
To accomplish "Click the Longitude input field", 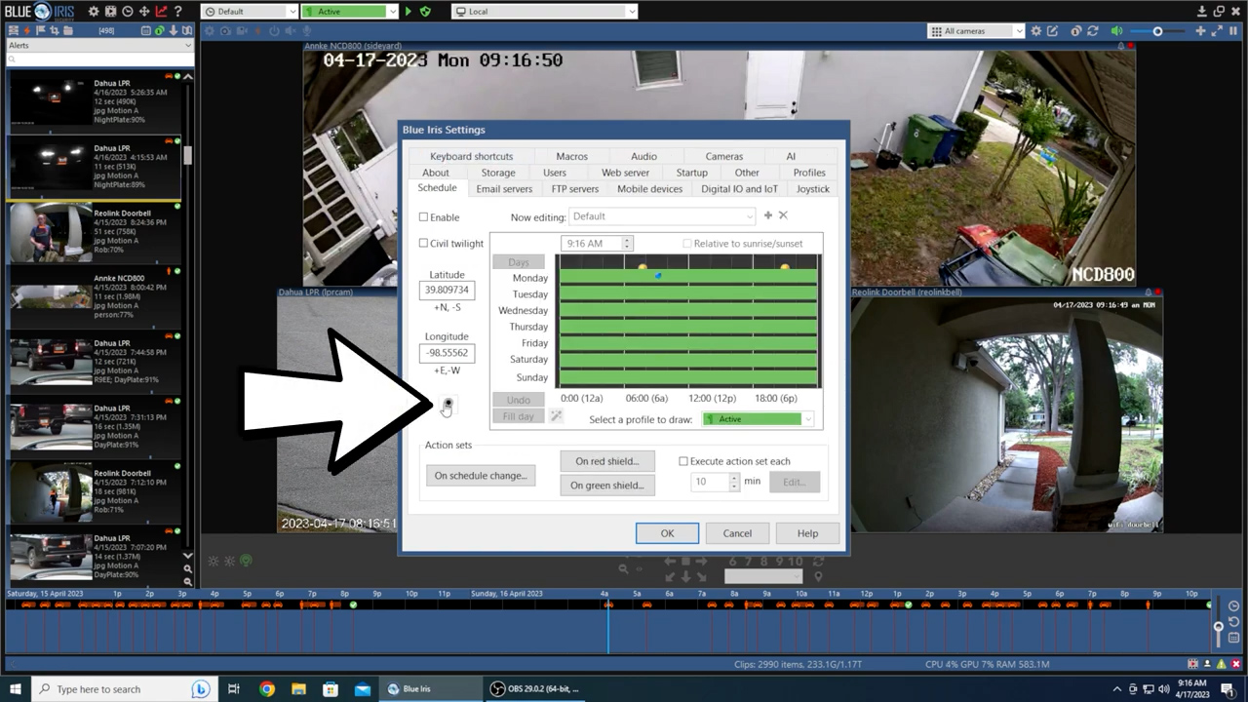I will [447, 353].
